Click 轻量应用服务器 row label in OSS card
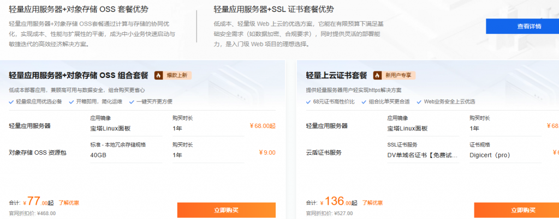Screen dimensions: 559x219 point(29,126)
